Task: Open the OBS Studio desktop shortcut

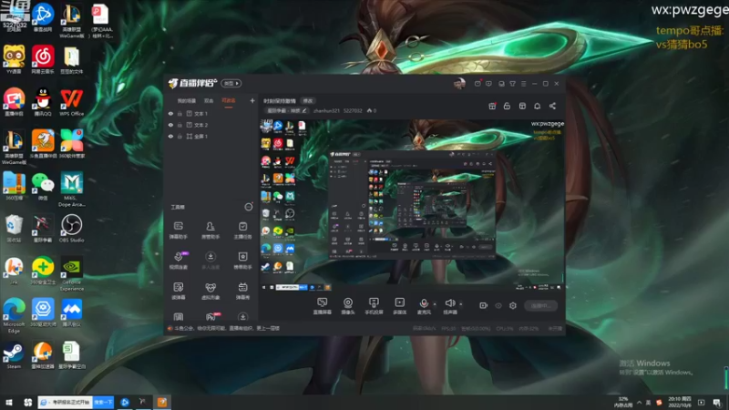Action: [71, 229]
